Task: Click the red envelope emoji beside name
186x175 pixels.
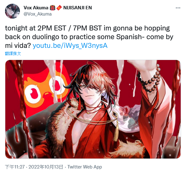Action: [59, 8]
